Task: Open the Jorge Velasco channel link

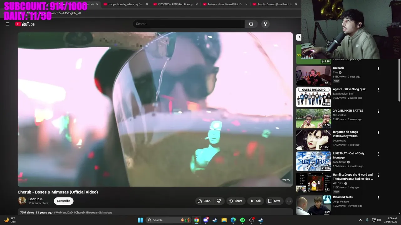Action: tap(341, 202)
